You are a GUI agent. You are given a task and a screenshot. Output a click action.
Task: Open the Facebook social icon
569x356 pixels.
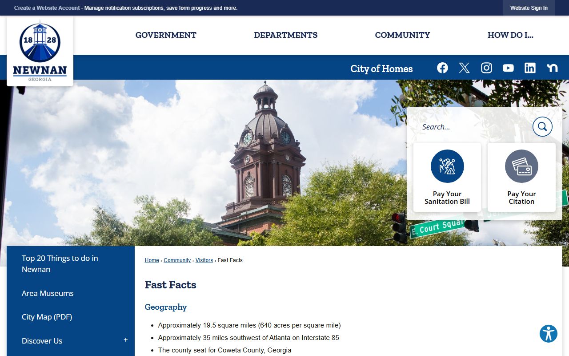pyautogui.click(x=442, y=68)
